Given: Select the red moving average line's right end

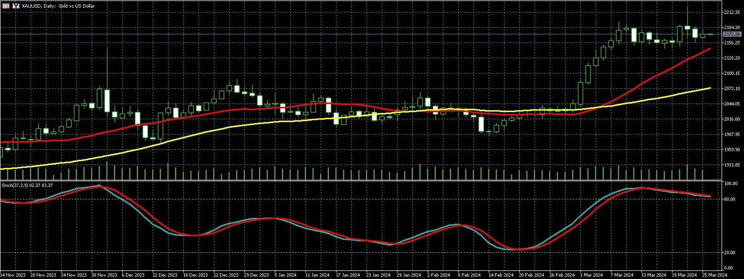Looking at the screenshot, I should (x=710, y=49).
